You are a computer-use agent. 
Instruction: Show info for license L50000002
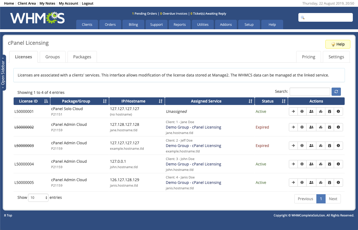pos(338,127)
